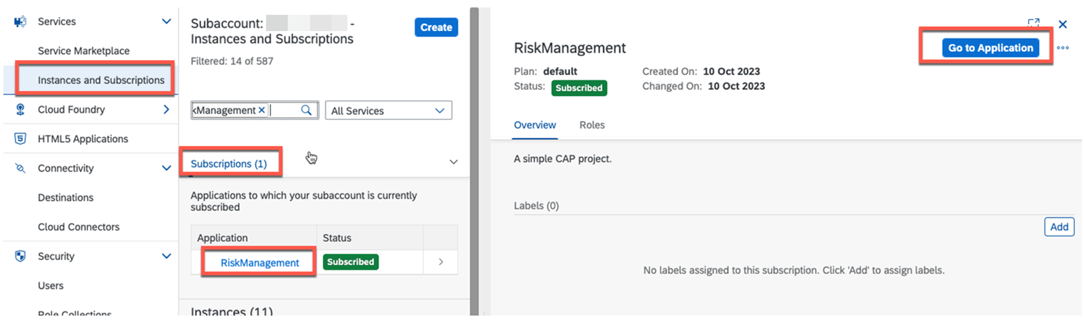This screenshot has height=323, width=1084.
Task: Open Service Marketplace
Action: pos(83,51)
